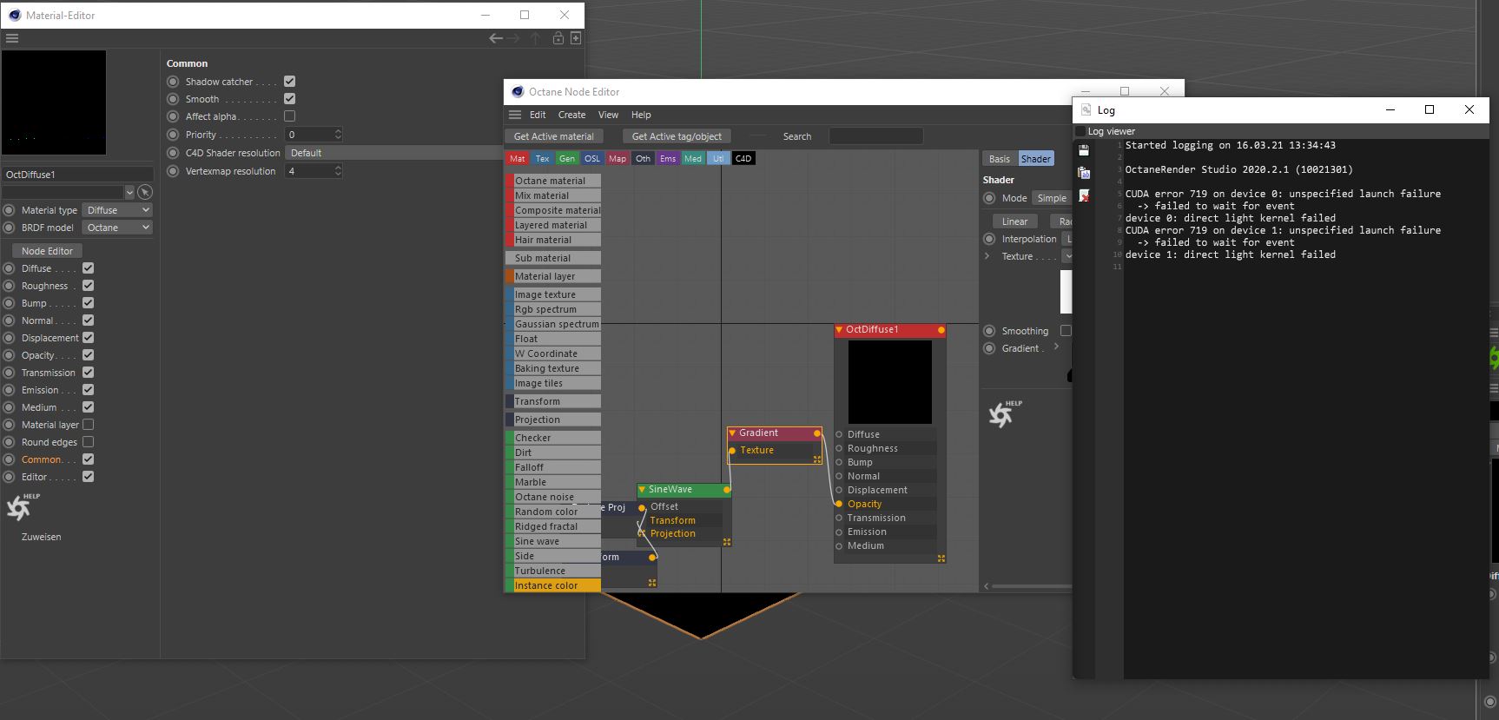This screenshot has width=1499, height=720.
Task: Click the SineWave node output port
Action: 727,490
